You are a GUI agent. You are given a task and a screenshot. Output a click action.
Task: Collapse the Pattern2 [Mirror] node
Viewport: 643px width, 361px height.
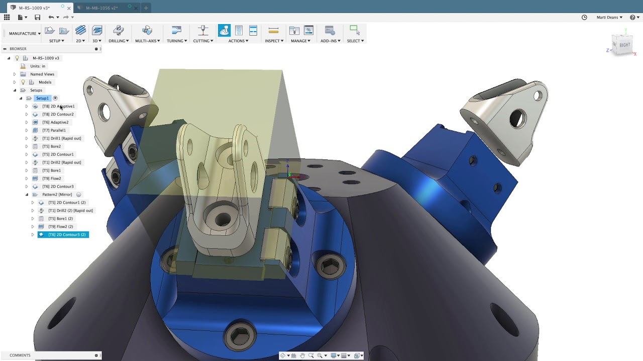27,195
